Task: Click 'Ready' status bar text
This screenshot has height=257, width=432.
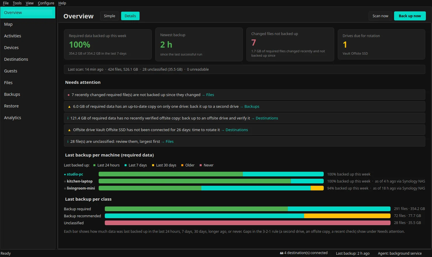Action: 6,253
